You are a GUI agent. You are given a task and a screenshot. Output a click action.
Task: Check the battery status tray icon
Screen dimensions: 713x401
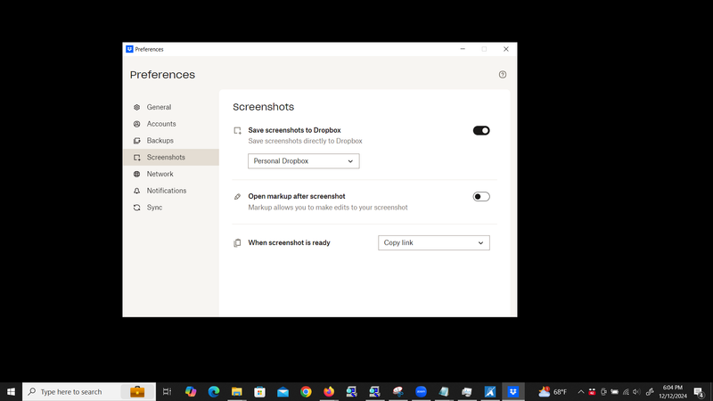coord(614,391)
